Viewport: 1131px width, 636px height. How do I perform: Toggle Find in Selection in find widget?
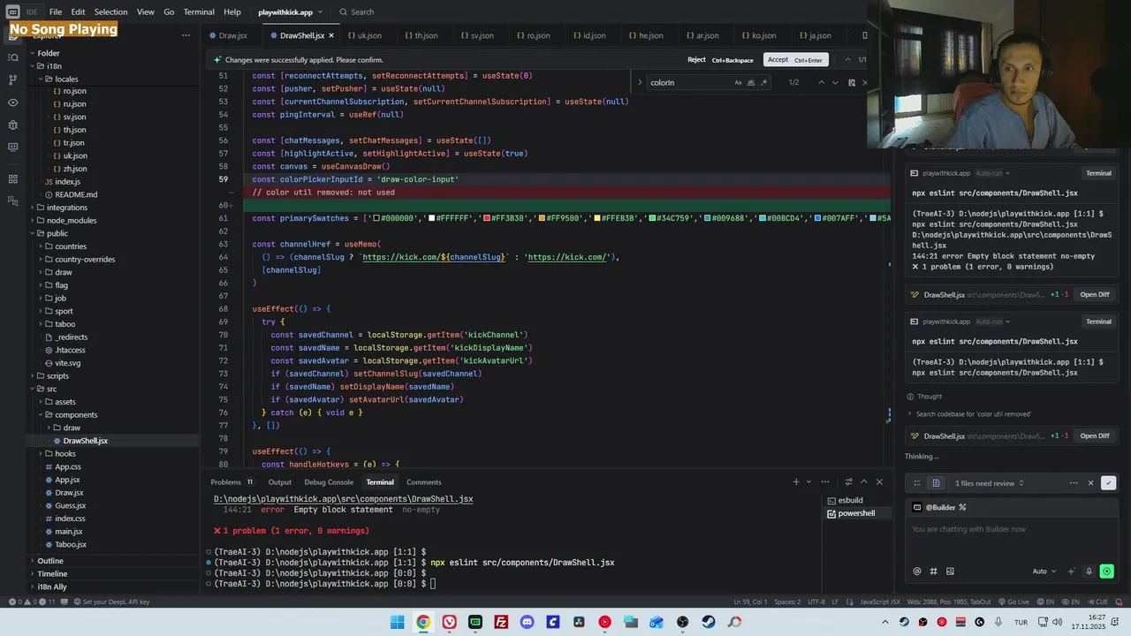point(852,82)
